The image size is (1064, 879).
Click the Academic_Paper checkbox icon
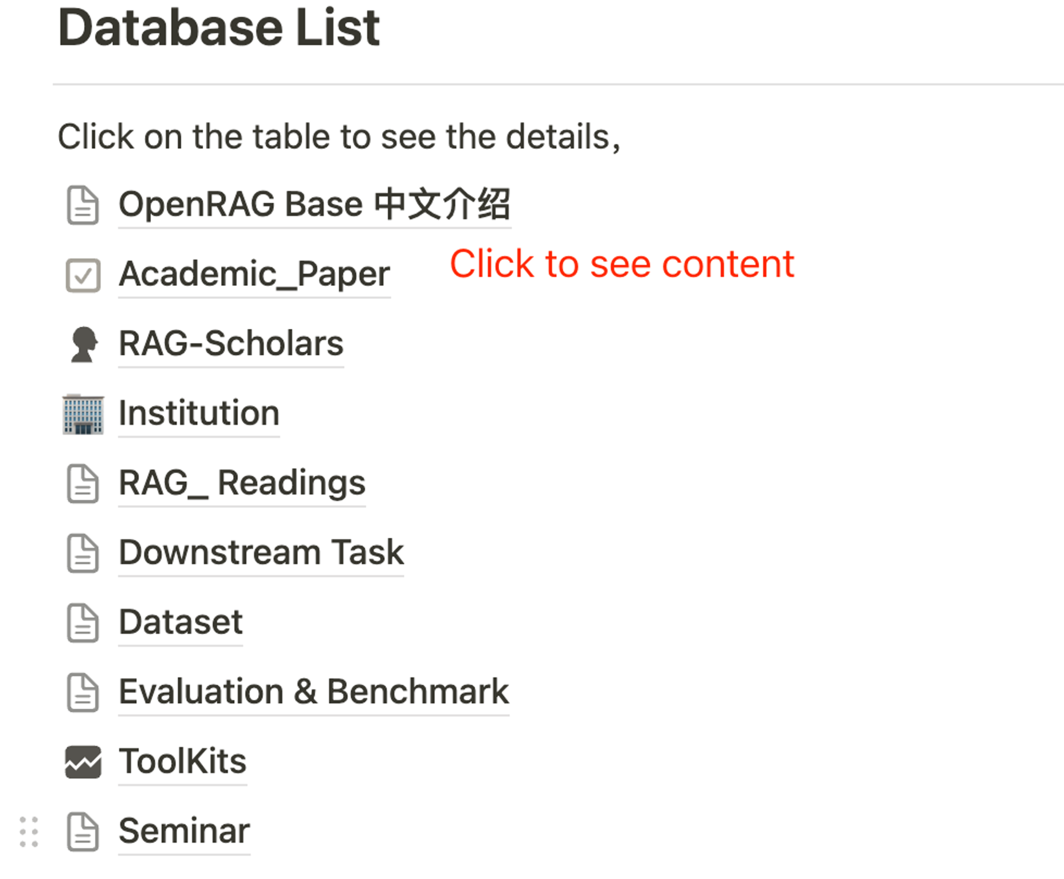(x=85, y=273)
